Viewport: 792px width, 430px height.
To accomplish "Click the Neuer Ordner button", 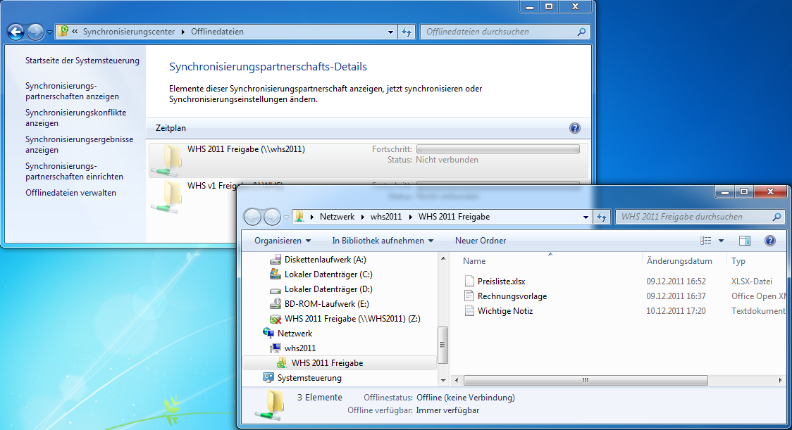I will [481, 241].
